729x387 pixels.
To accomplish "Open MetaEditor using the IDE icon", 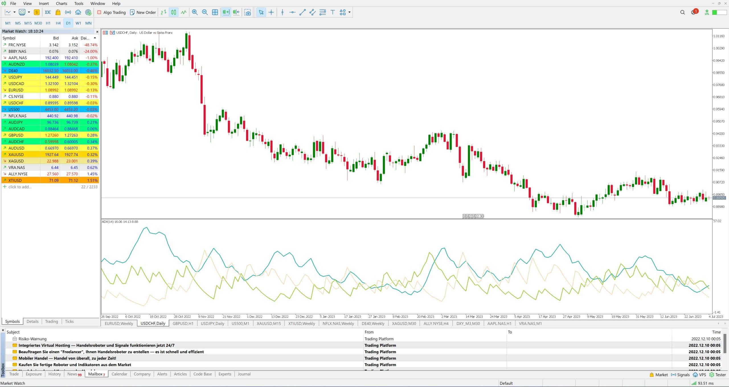I will point(47,12).
